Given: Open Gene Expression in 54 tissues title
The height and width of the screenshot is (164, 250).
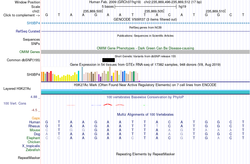Looking at the screenshot, I should 145,65.
